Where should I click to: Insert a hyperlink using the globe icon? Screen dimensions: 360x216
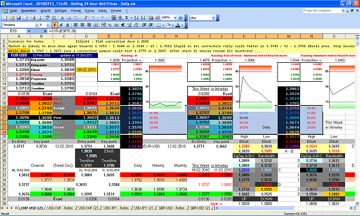(120, 18)
